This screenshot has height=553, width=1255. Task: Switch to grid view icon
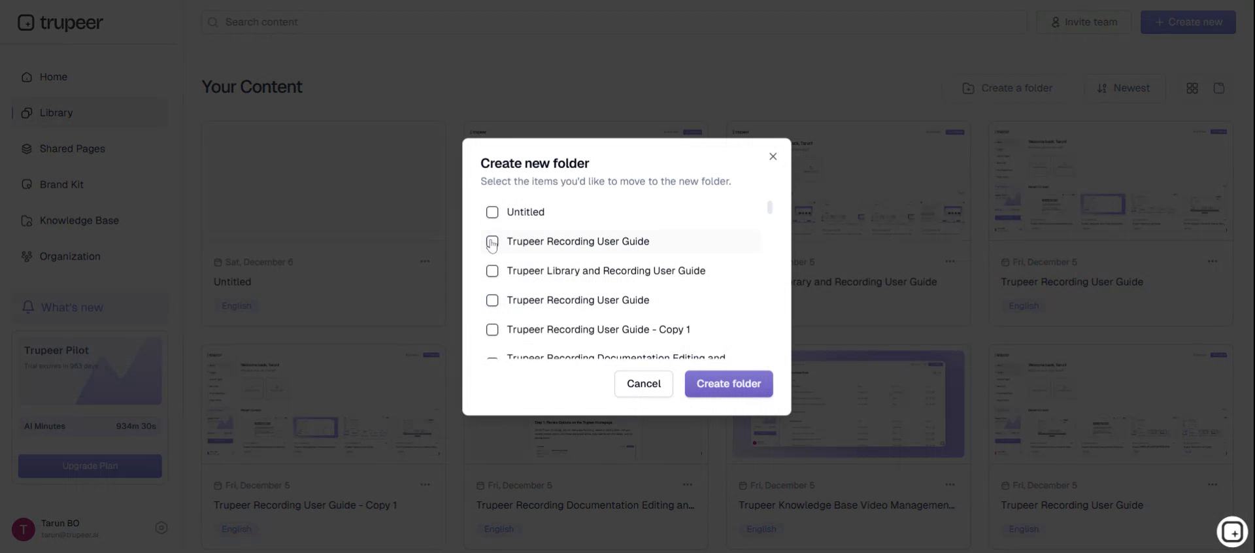coord(1192,88)
